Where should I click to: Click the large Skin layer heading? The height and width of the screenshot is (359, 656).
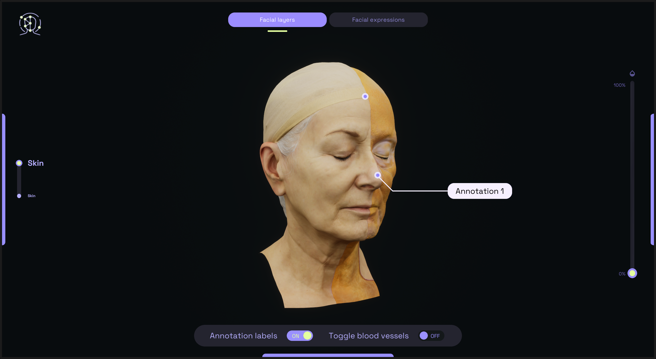[x=36, y=163]
